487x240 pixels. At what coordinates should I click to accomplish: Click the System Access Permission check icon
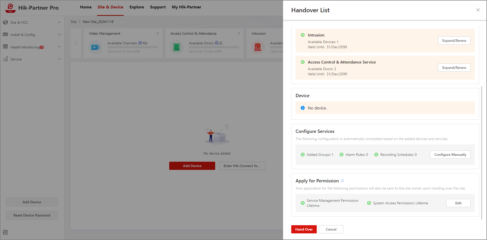pyautogui.click(x=369, y=203)
